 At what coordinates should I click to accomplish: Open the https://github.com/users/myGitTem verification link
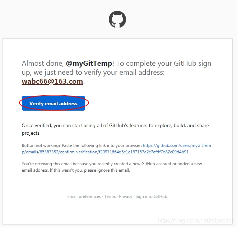click(177, 145)
